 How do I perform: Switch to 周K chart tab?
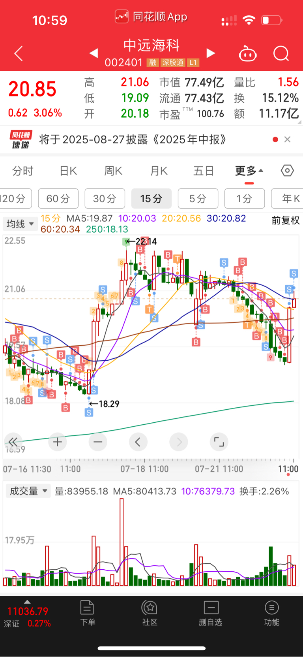pos(113,171)
